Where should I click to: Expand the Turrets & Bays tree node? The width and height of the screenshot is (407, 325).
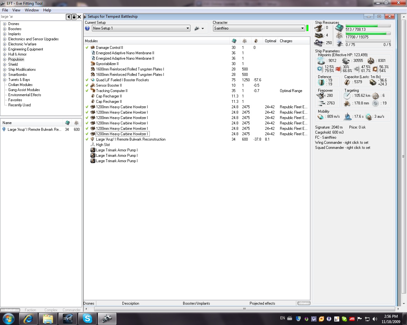pos(5,80)
